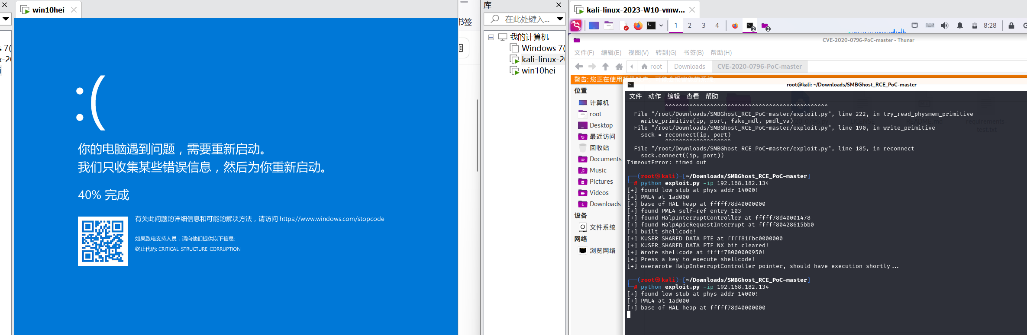Open Thunar 编辑(E) menu

tap(611, 53)
